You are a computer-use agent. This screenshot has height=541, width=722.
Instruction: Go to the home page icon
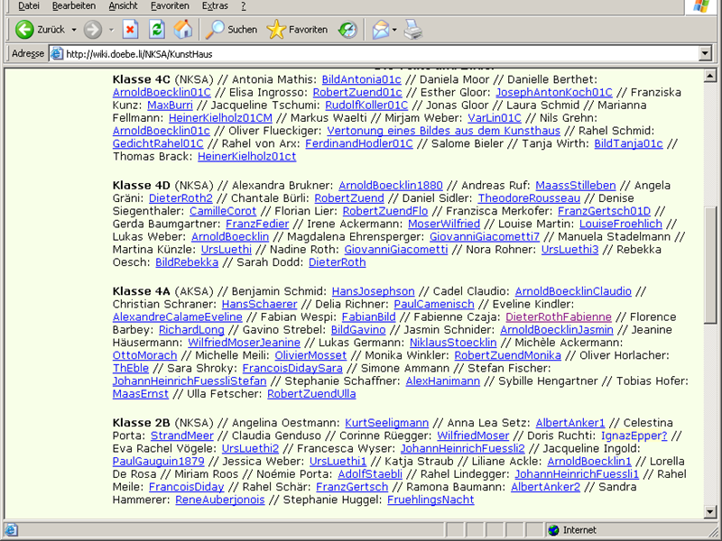183,30
